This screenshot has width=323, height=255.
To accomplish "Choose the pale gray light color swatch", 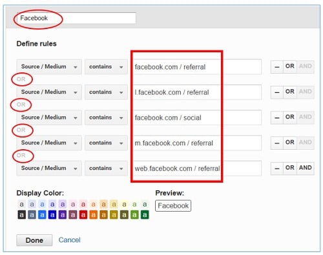I will coord(21,204).
